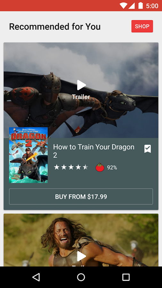
Task: Tap the Android home circle button
Action: [81, 277]
